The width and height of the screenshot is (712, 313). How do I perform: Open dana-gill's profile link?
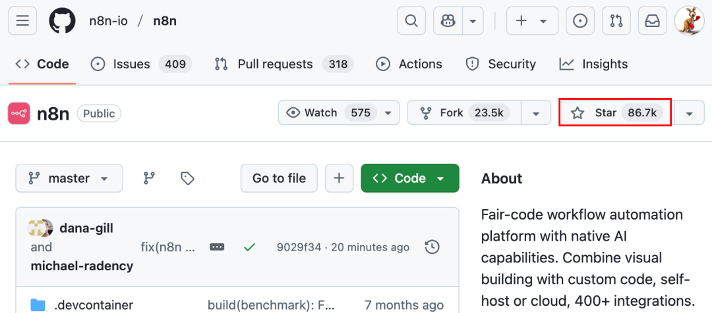(86, 228)
